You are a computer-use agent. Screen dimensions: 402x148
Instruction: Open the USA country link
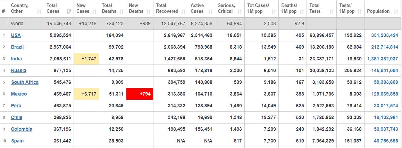[x=16, y=36]
